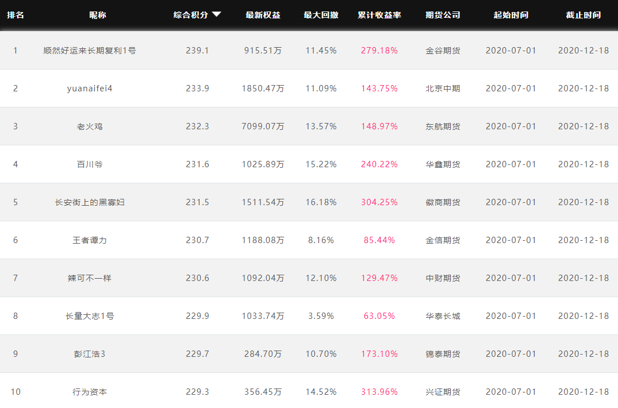Select 老火鸡 row start date 2020-07-01
Viewport: 618px width, 408px height.
pos(511,126)
